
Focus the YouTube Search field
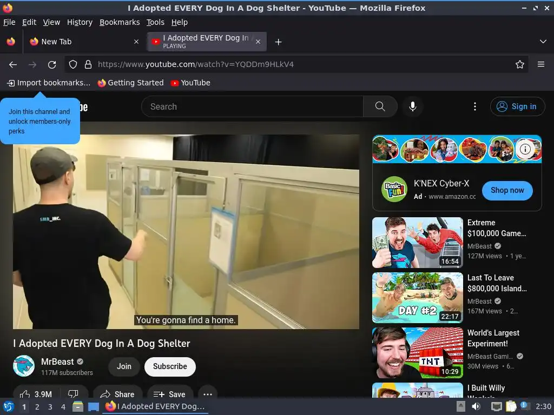click(x=252, y=106)
